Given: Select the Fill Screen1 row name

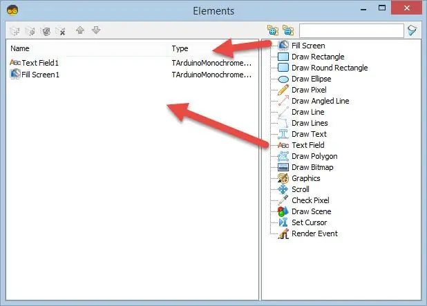Looking at the screenshot, I should (40, 75).
